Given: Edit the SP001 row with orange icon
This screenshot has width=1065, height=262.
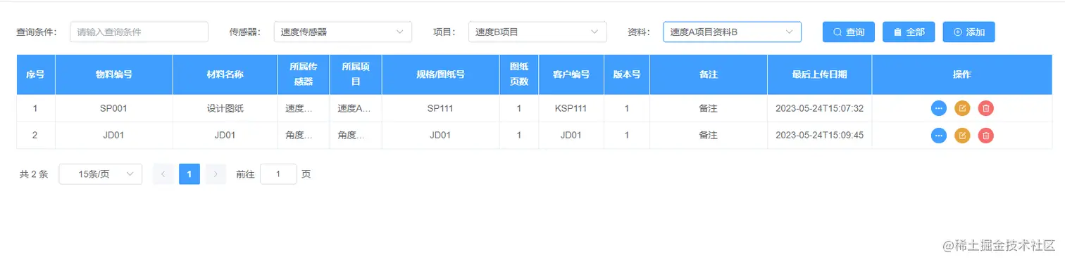Looking at the screenshot, I should (962, 108).
